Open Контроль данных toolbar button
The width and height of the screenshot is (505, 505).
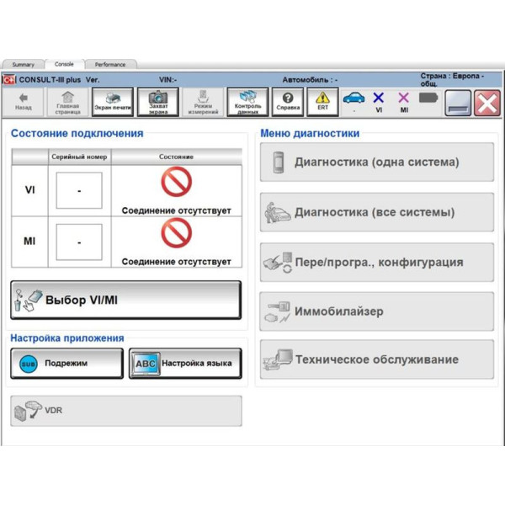[x=247, y=102]
